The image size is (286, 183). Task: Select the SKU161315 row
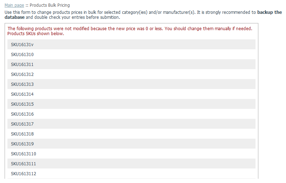[x=131, y=104]
